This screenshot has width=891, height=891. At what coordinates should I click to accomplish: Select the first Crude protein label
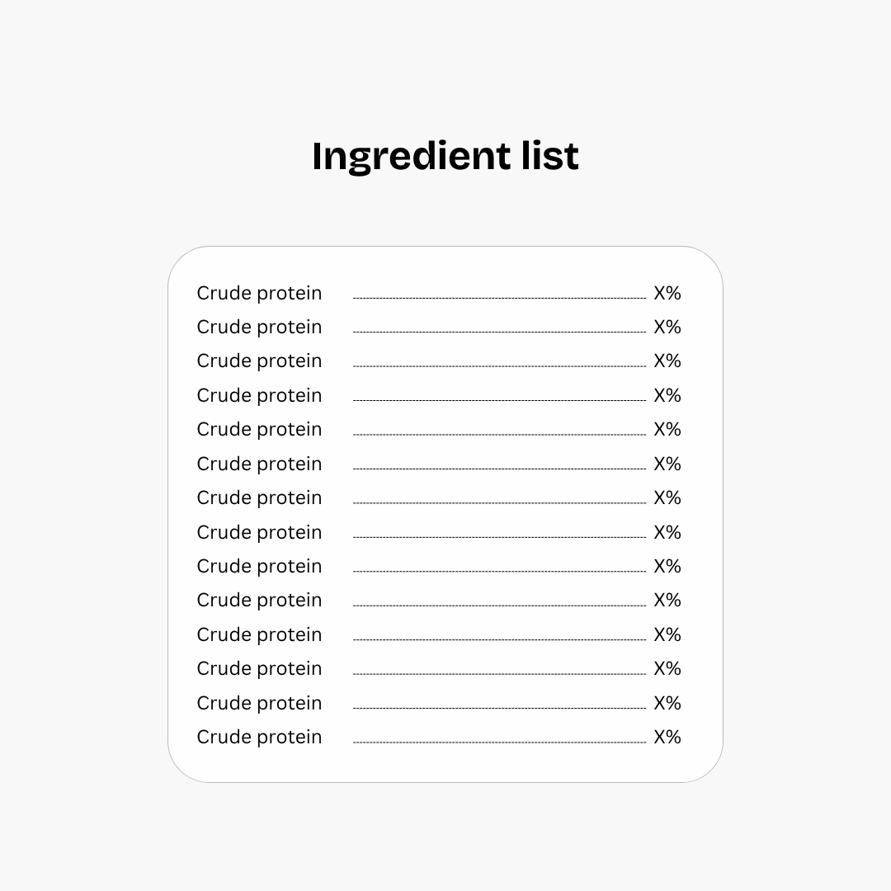(x=259, y=293)
